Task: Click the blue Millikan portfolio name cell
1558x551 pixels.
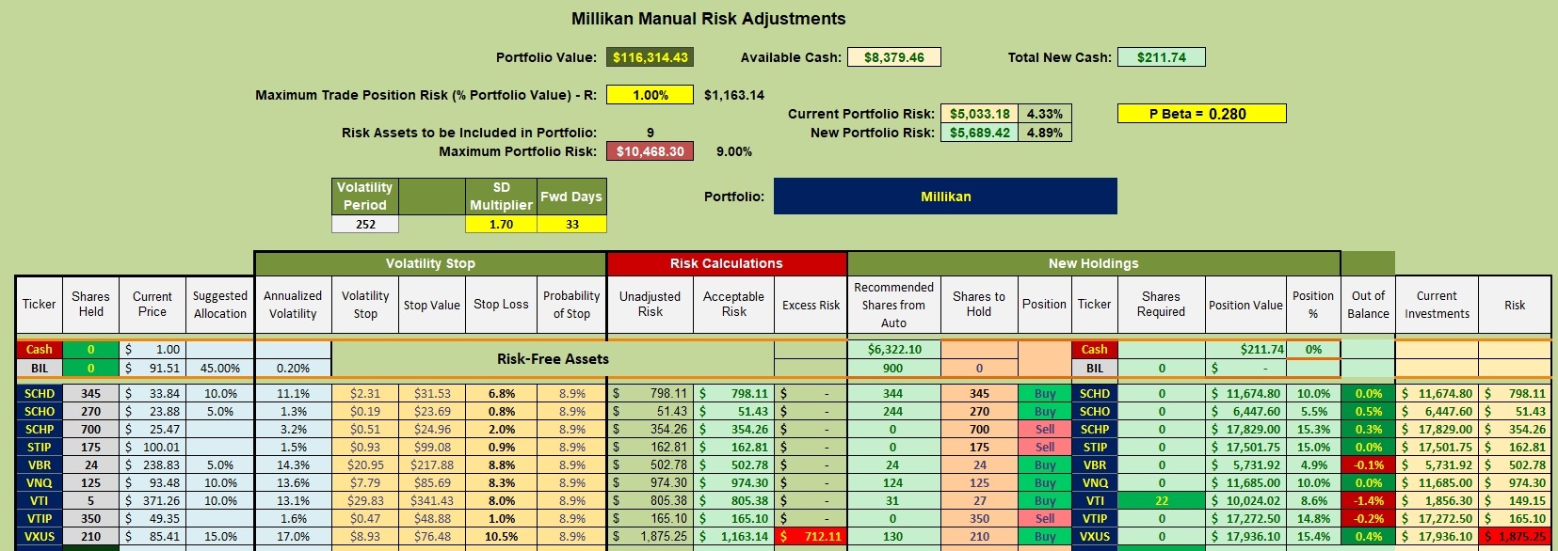Action: (945, 197)
